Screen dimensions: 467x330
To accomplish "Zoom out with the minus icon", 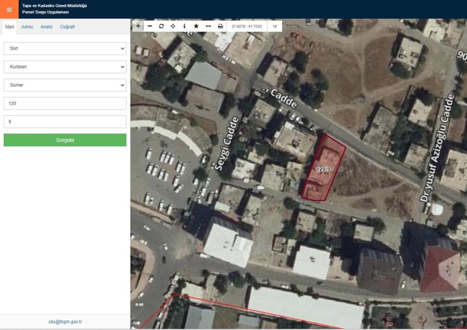I will (x=150, y=27).
